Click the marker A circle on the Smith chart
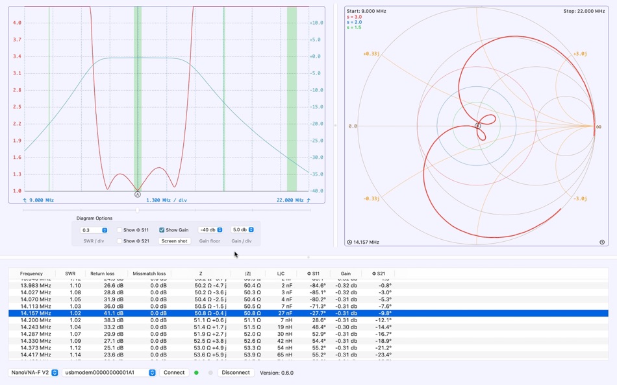Viewport: 617px width, 385px height. [x=478, y=126]
